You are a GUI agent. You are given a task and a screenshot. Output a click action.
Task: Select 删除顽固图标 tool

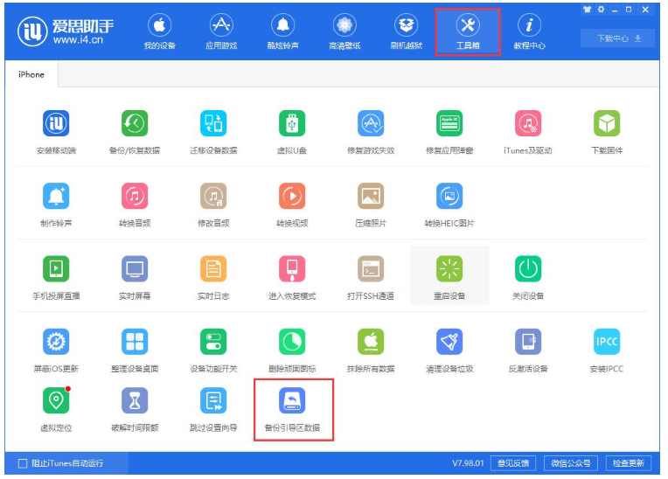tap(292, 342)
